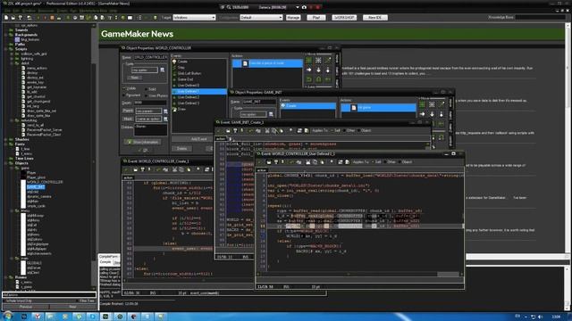The height and width of the screenshot is (321, 572).
Task: Pick Move Fixed action in WORLD_CONTROLLER palette
Action: pos(309,60)
